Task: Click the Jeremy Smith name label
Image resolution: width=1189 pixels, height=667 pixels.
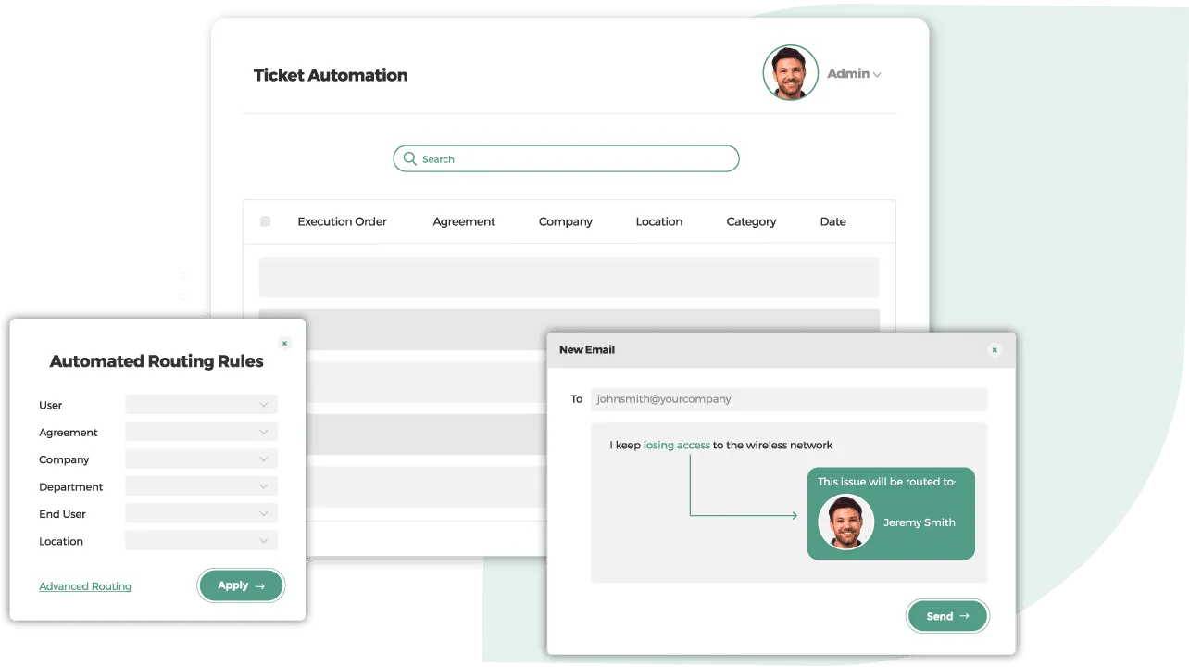Action: [x=920, y=522]
